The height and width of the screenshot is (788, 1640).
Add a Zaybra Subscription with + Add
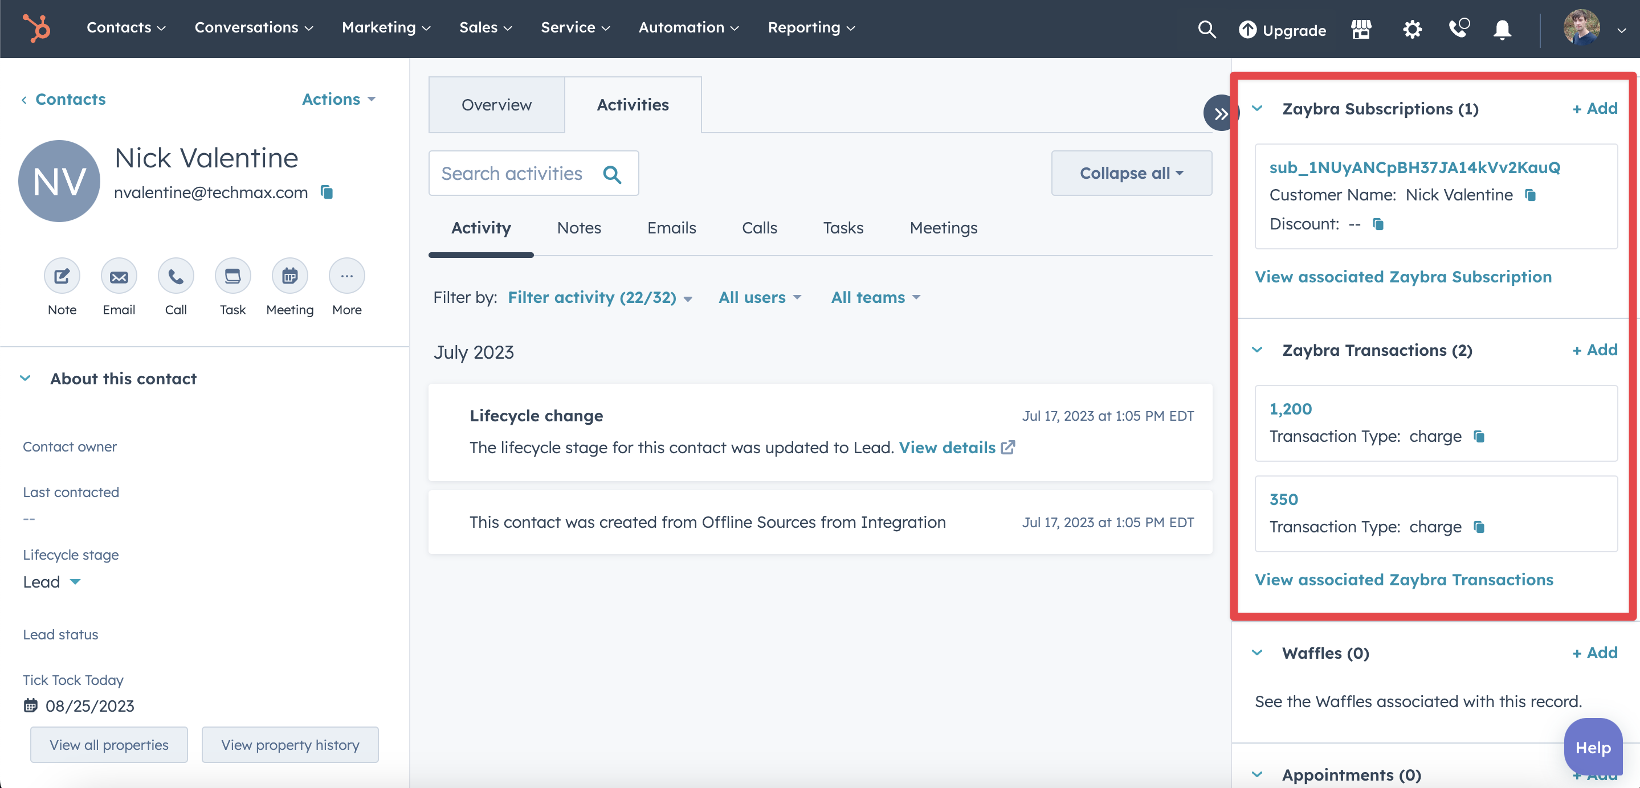pyautogui.click(x=1595, y=109)
